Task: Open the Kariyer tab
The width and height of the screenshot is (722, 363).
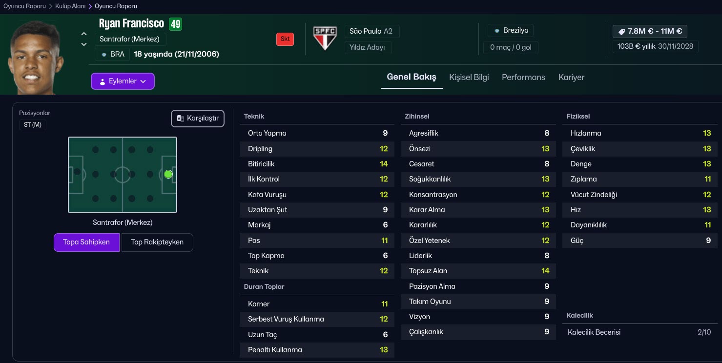Action: (571, 77)
